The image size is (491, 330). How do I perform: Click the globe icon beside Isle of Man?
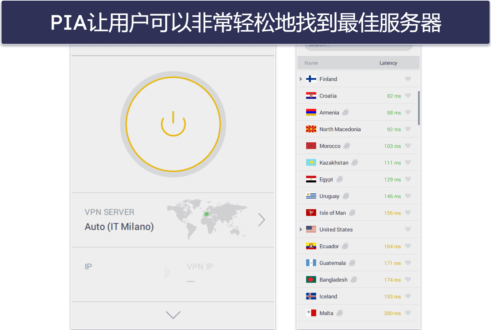[x=352, y=213]
